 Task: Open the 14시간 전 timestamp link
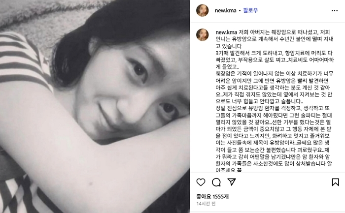pos(206,204)
